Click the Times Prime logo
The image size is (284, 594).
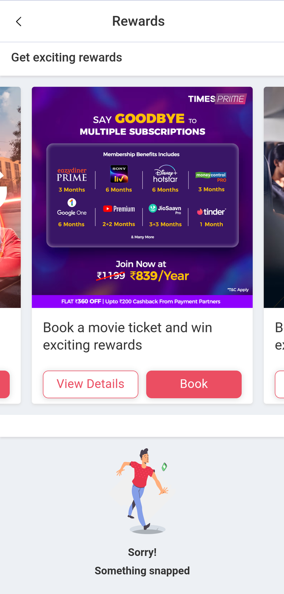point(217,99)
